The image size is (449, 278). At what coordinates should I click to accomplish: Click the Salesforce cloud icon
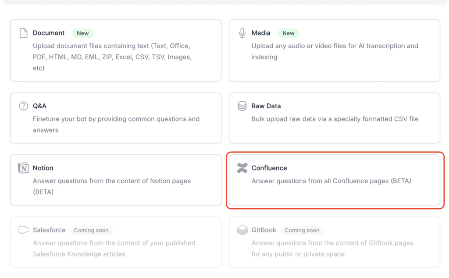click(23, 230)
